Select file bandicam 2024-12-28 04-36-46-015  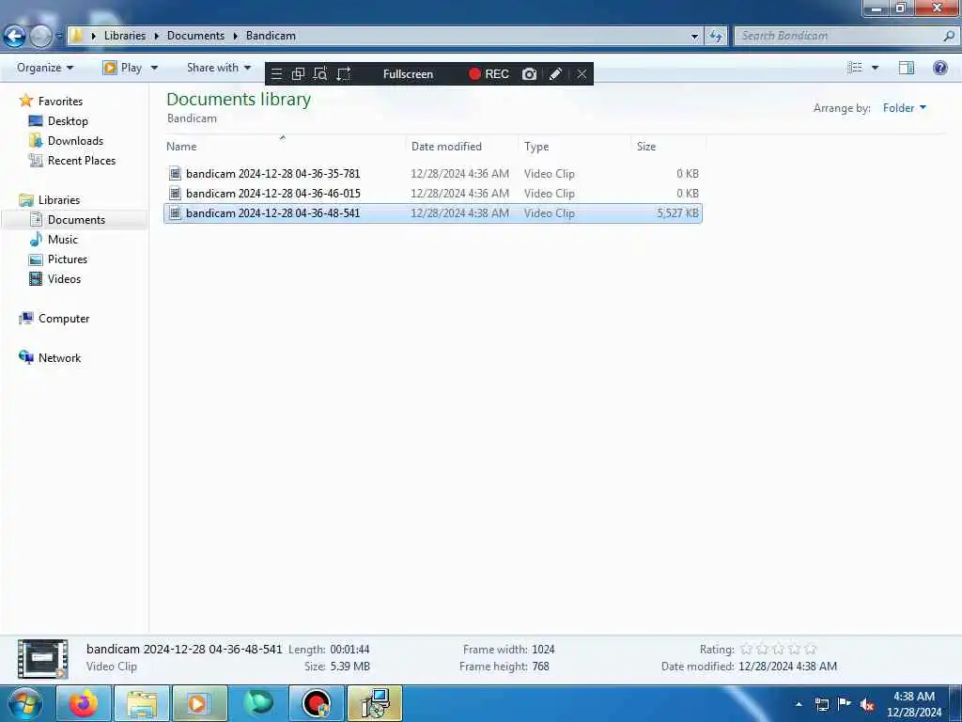click(432, 194)
